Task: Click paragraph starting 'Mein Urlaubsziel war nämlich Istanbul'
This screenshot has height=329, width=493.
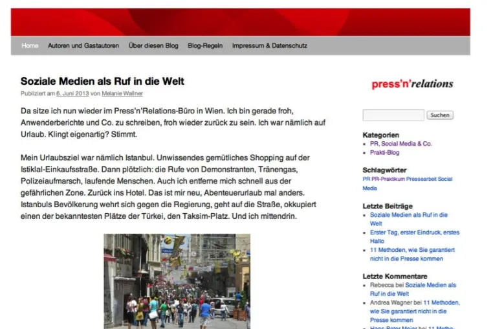Action: pos(168,187)
